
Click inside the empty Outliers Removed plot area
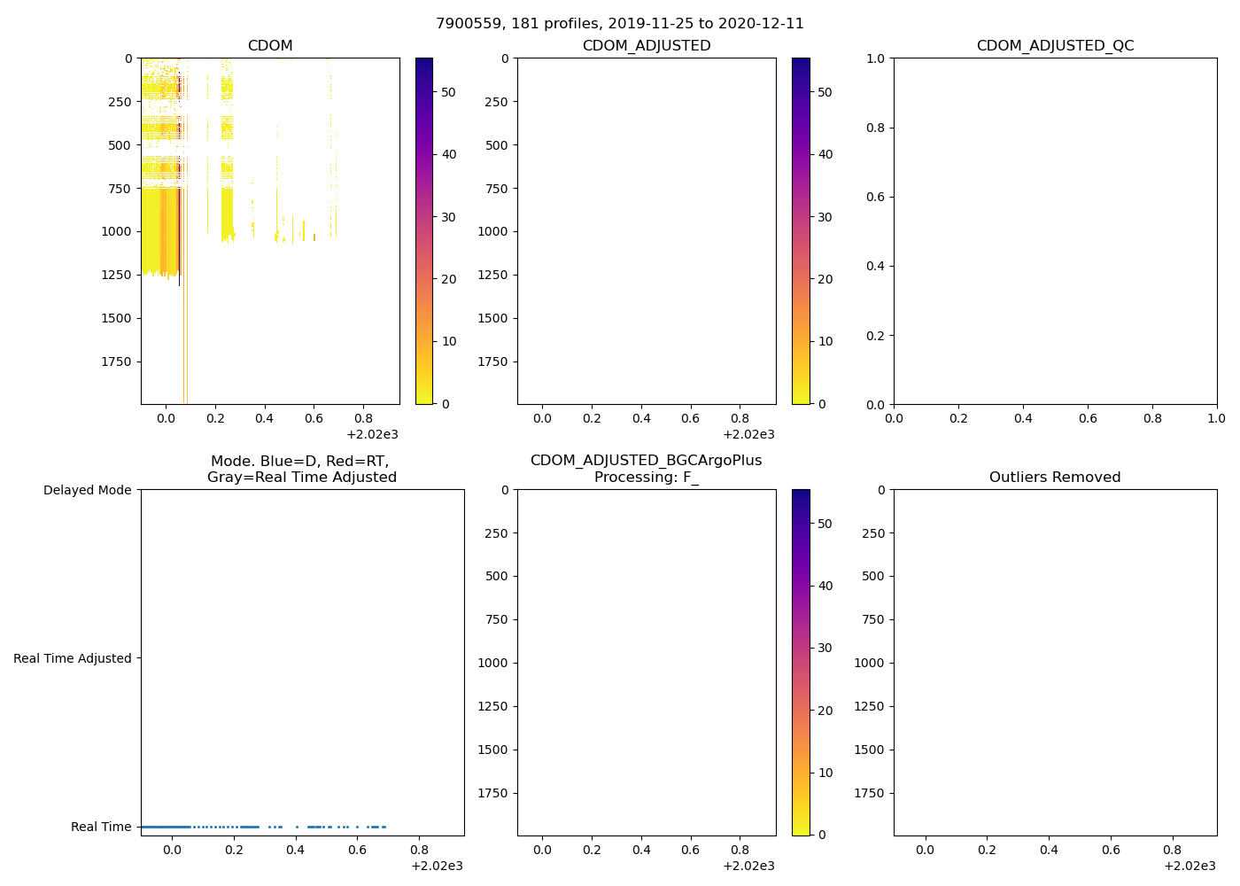pos(1055,662)
